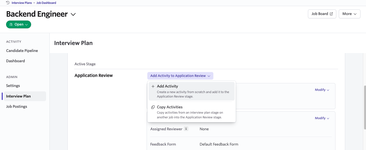Click the Default Feedback Form value
The image size is (366, 150).
coord(219,144)
